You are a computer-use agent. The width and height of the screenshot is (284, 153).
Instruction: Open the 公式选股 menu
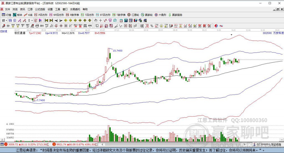point(40,9)
